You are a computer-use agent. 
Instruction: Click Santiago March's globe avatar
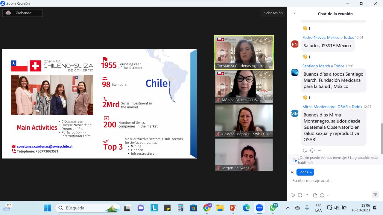coord(295,73)
